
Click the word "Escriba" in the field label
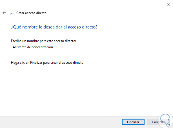(x=16, y=41)
